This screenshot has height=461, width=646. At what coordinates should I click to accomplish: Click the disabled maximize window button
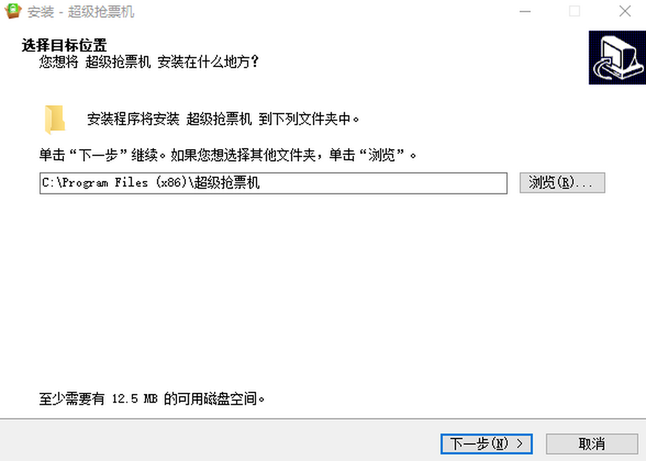[574, 11]
